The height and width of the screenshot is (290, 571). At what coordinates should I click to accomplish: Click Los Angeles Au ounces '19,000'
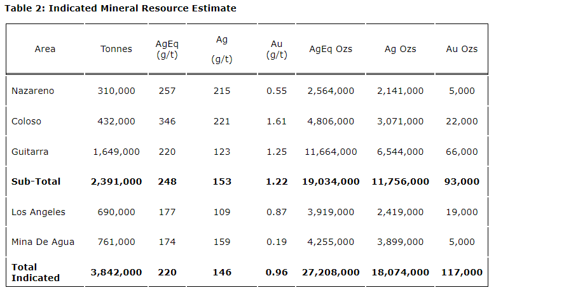[x=462, y=212]
